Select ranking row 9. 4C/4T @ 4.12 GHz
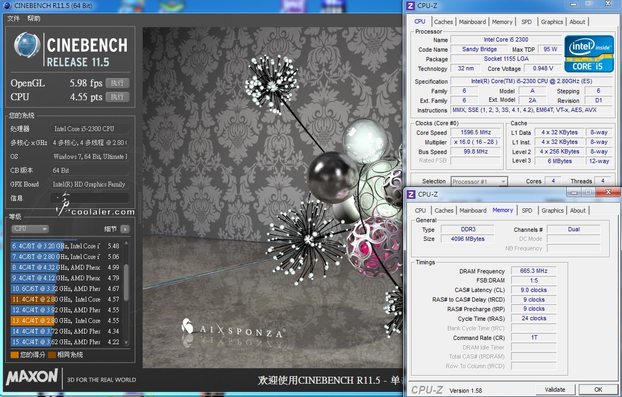The height and width of the screenshot is (397, 622). click(66, 278)
